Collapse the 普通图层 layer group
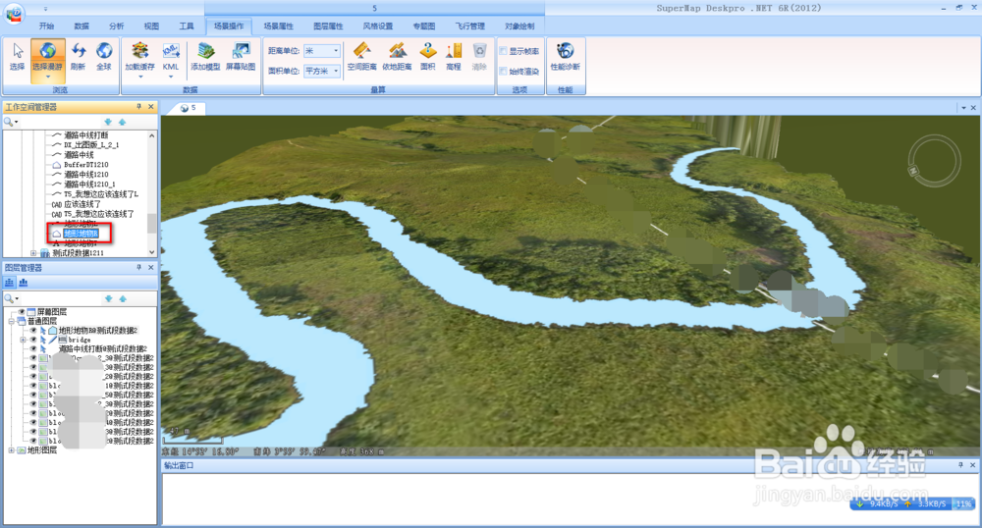Viewport: 982px width, 528px height. 11,321
